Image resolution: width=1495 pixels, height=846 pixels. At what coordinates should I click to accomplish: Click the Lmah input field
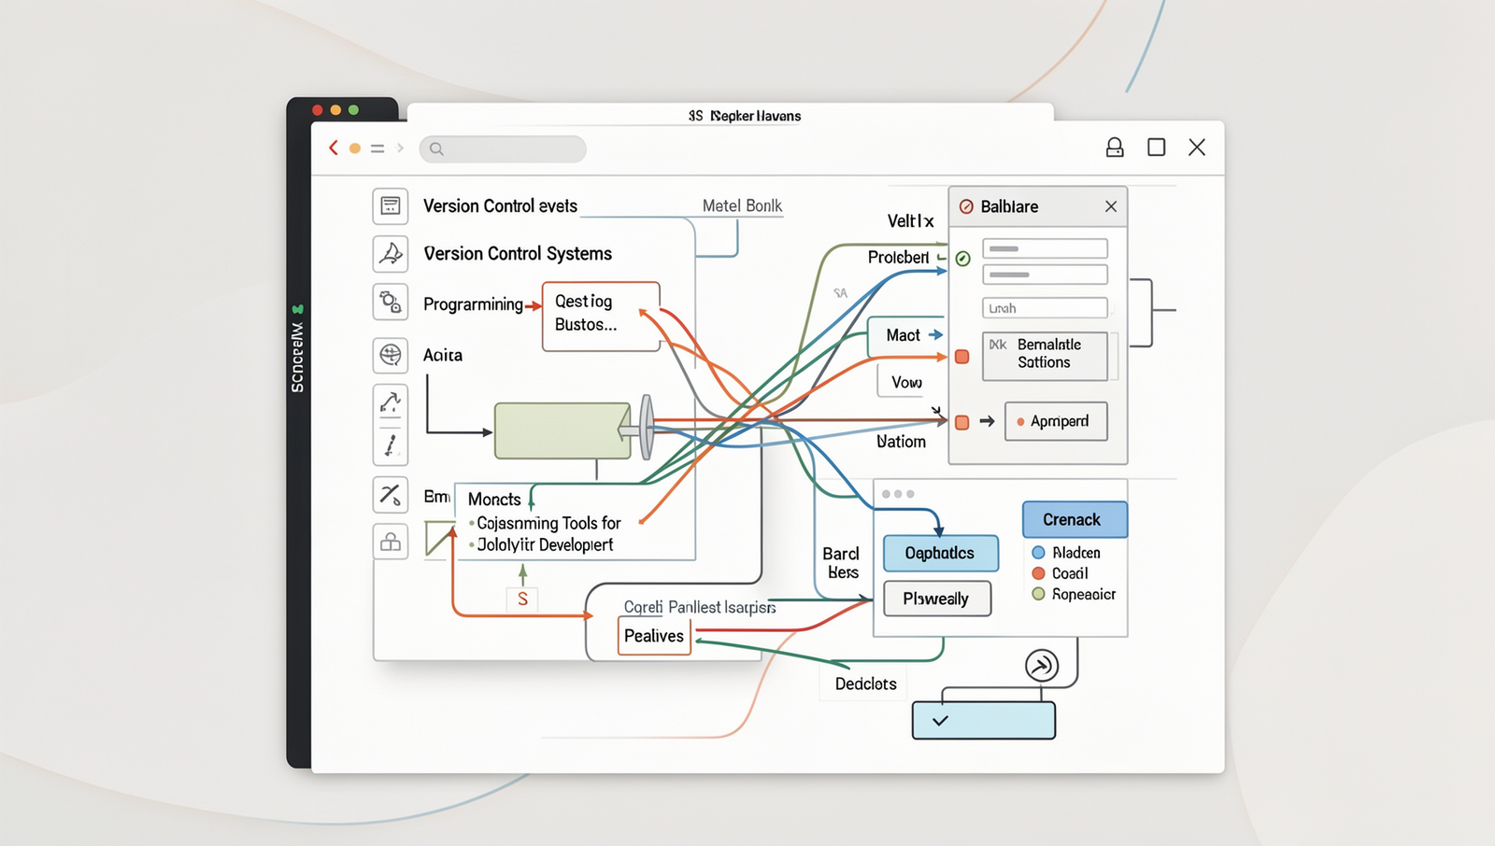[1045, 308]
